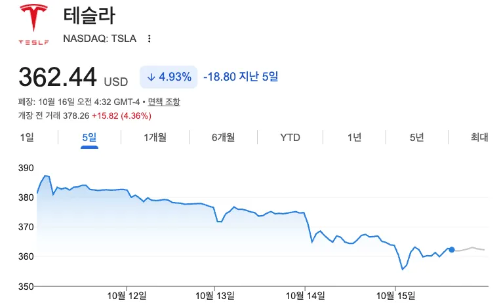Click the Tesla logo icon
The image size is (499, 303).
(x=33, y=24)
